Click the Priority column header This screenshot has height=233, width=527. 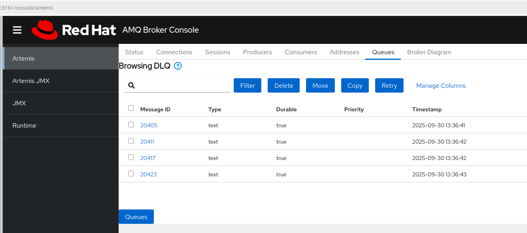[354, 109]
